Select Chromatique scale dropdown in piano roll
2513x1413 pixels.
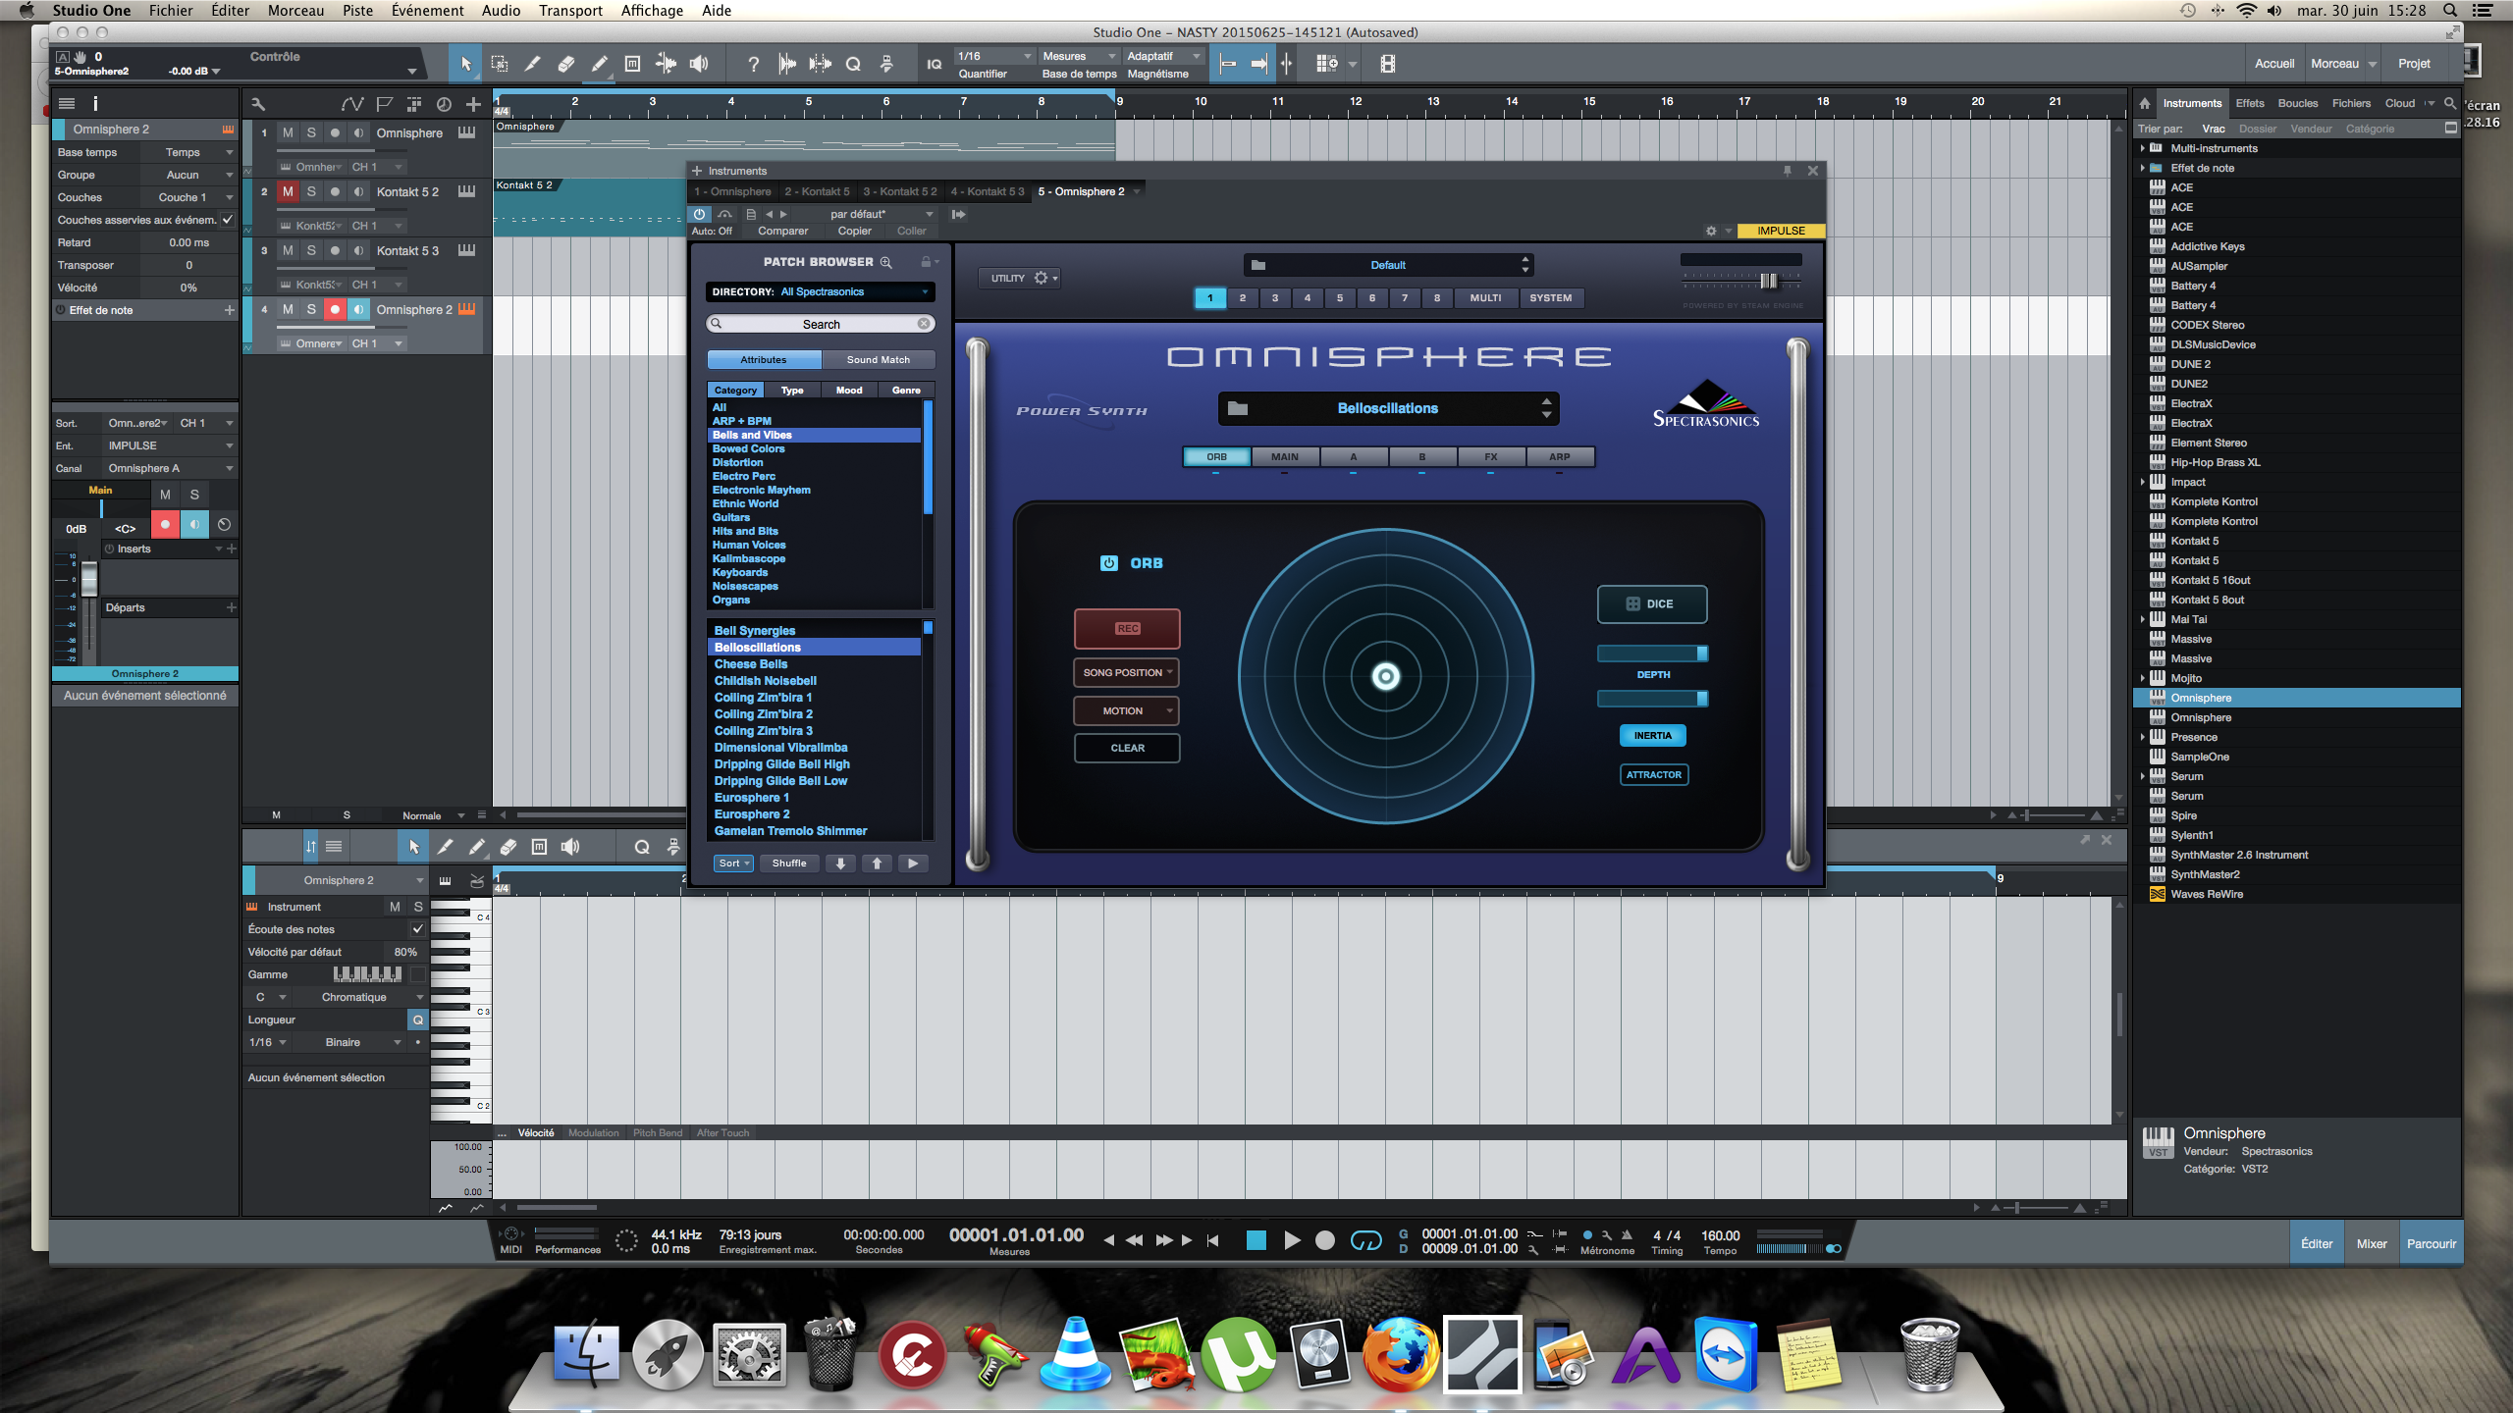tap(350, 996)
